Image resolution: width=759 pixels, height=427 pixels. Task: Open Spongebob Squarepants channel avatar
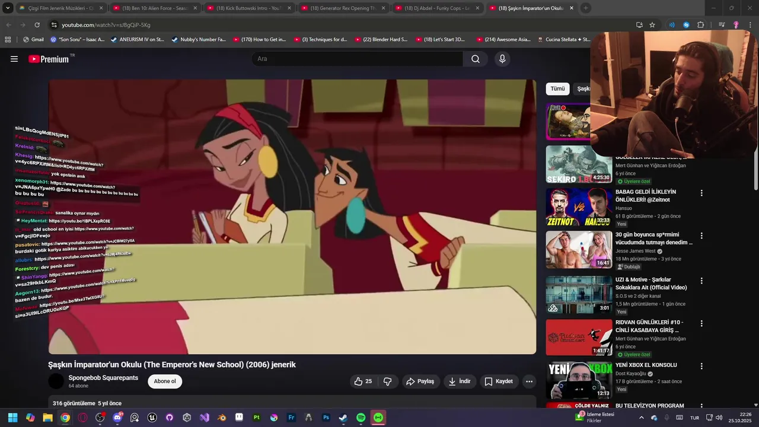pyautogui.click(x=56, y=381)
